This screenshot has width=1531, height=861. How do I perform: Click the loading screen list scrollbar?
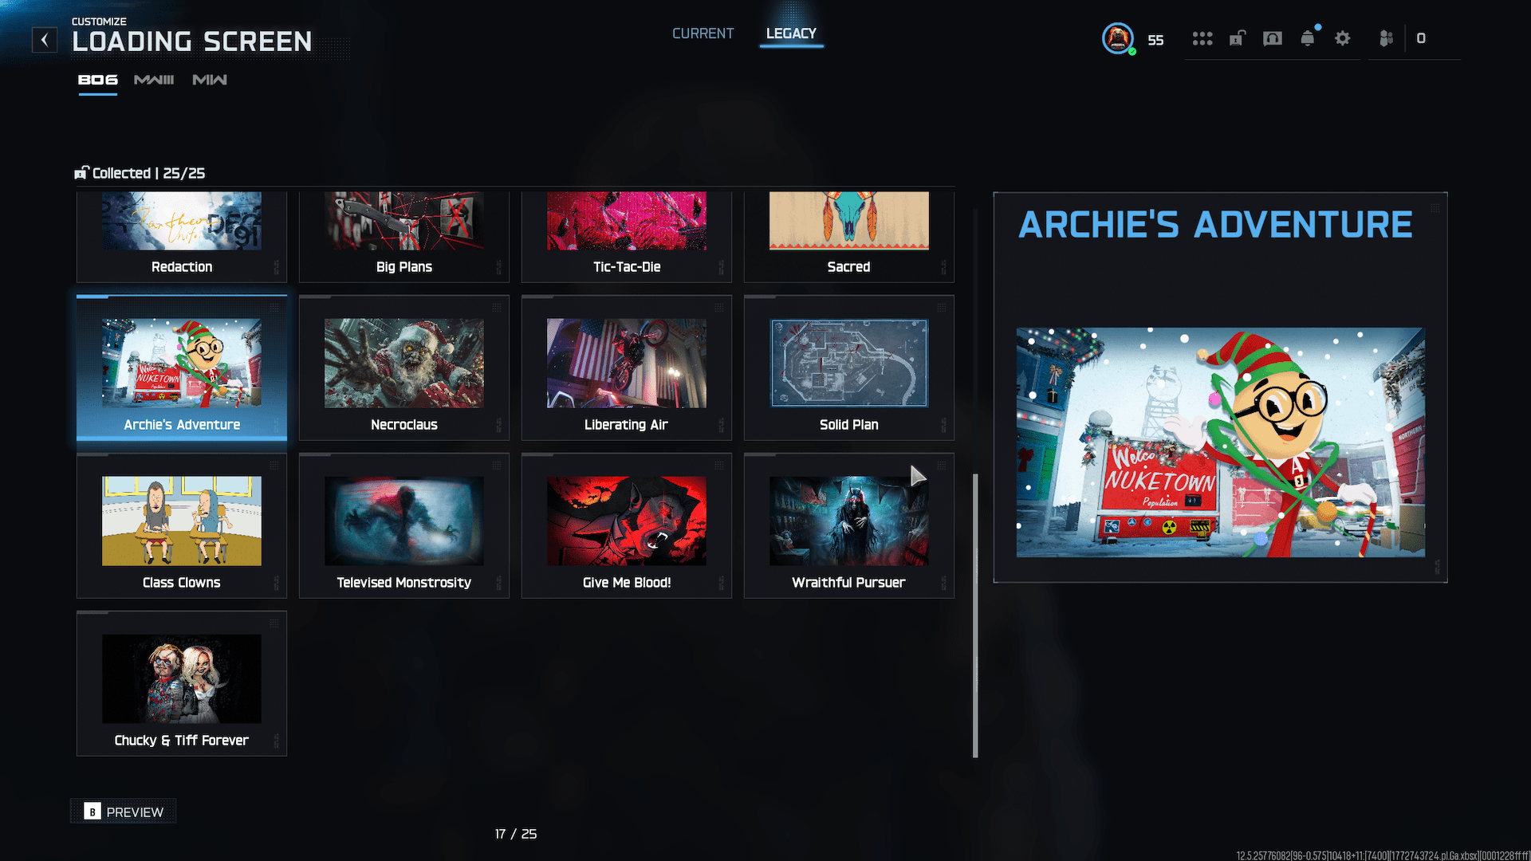975,614
